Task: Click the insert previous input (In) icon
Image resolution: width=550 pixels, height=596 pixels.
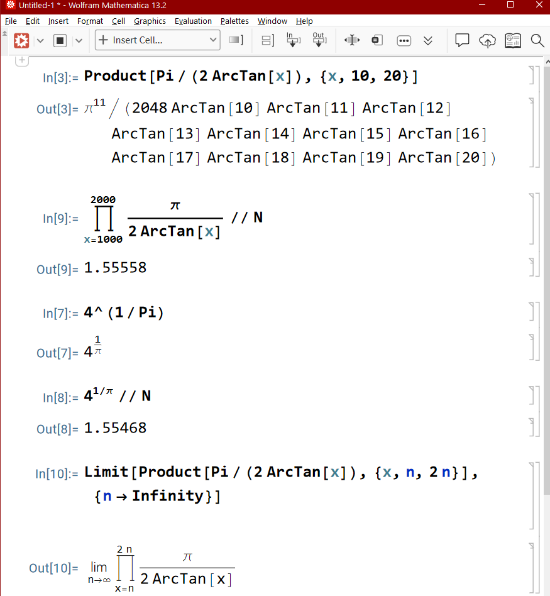Action: click(293, 40)
